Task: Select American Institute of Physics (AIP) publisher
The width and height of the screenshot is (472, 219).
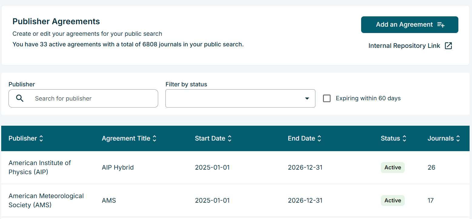Action: 40,167
